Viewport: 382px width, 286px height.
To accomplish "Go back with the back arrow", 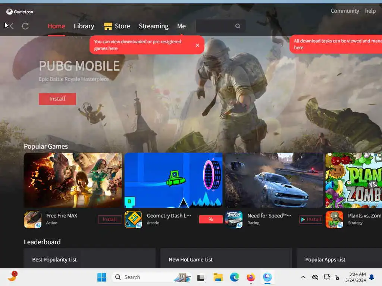I will (11, 26).
